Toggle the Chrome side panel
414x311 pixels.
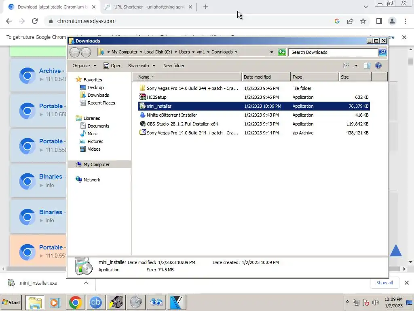[379, 21]
